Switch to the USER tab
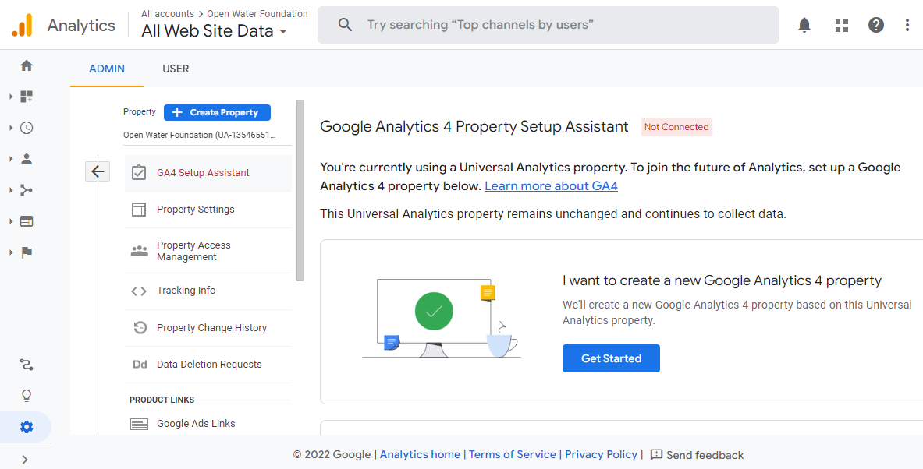 [175, 69]
